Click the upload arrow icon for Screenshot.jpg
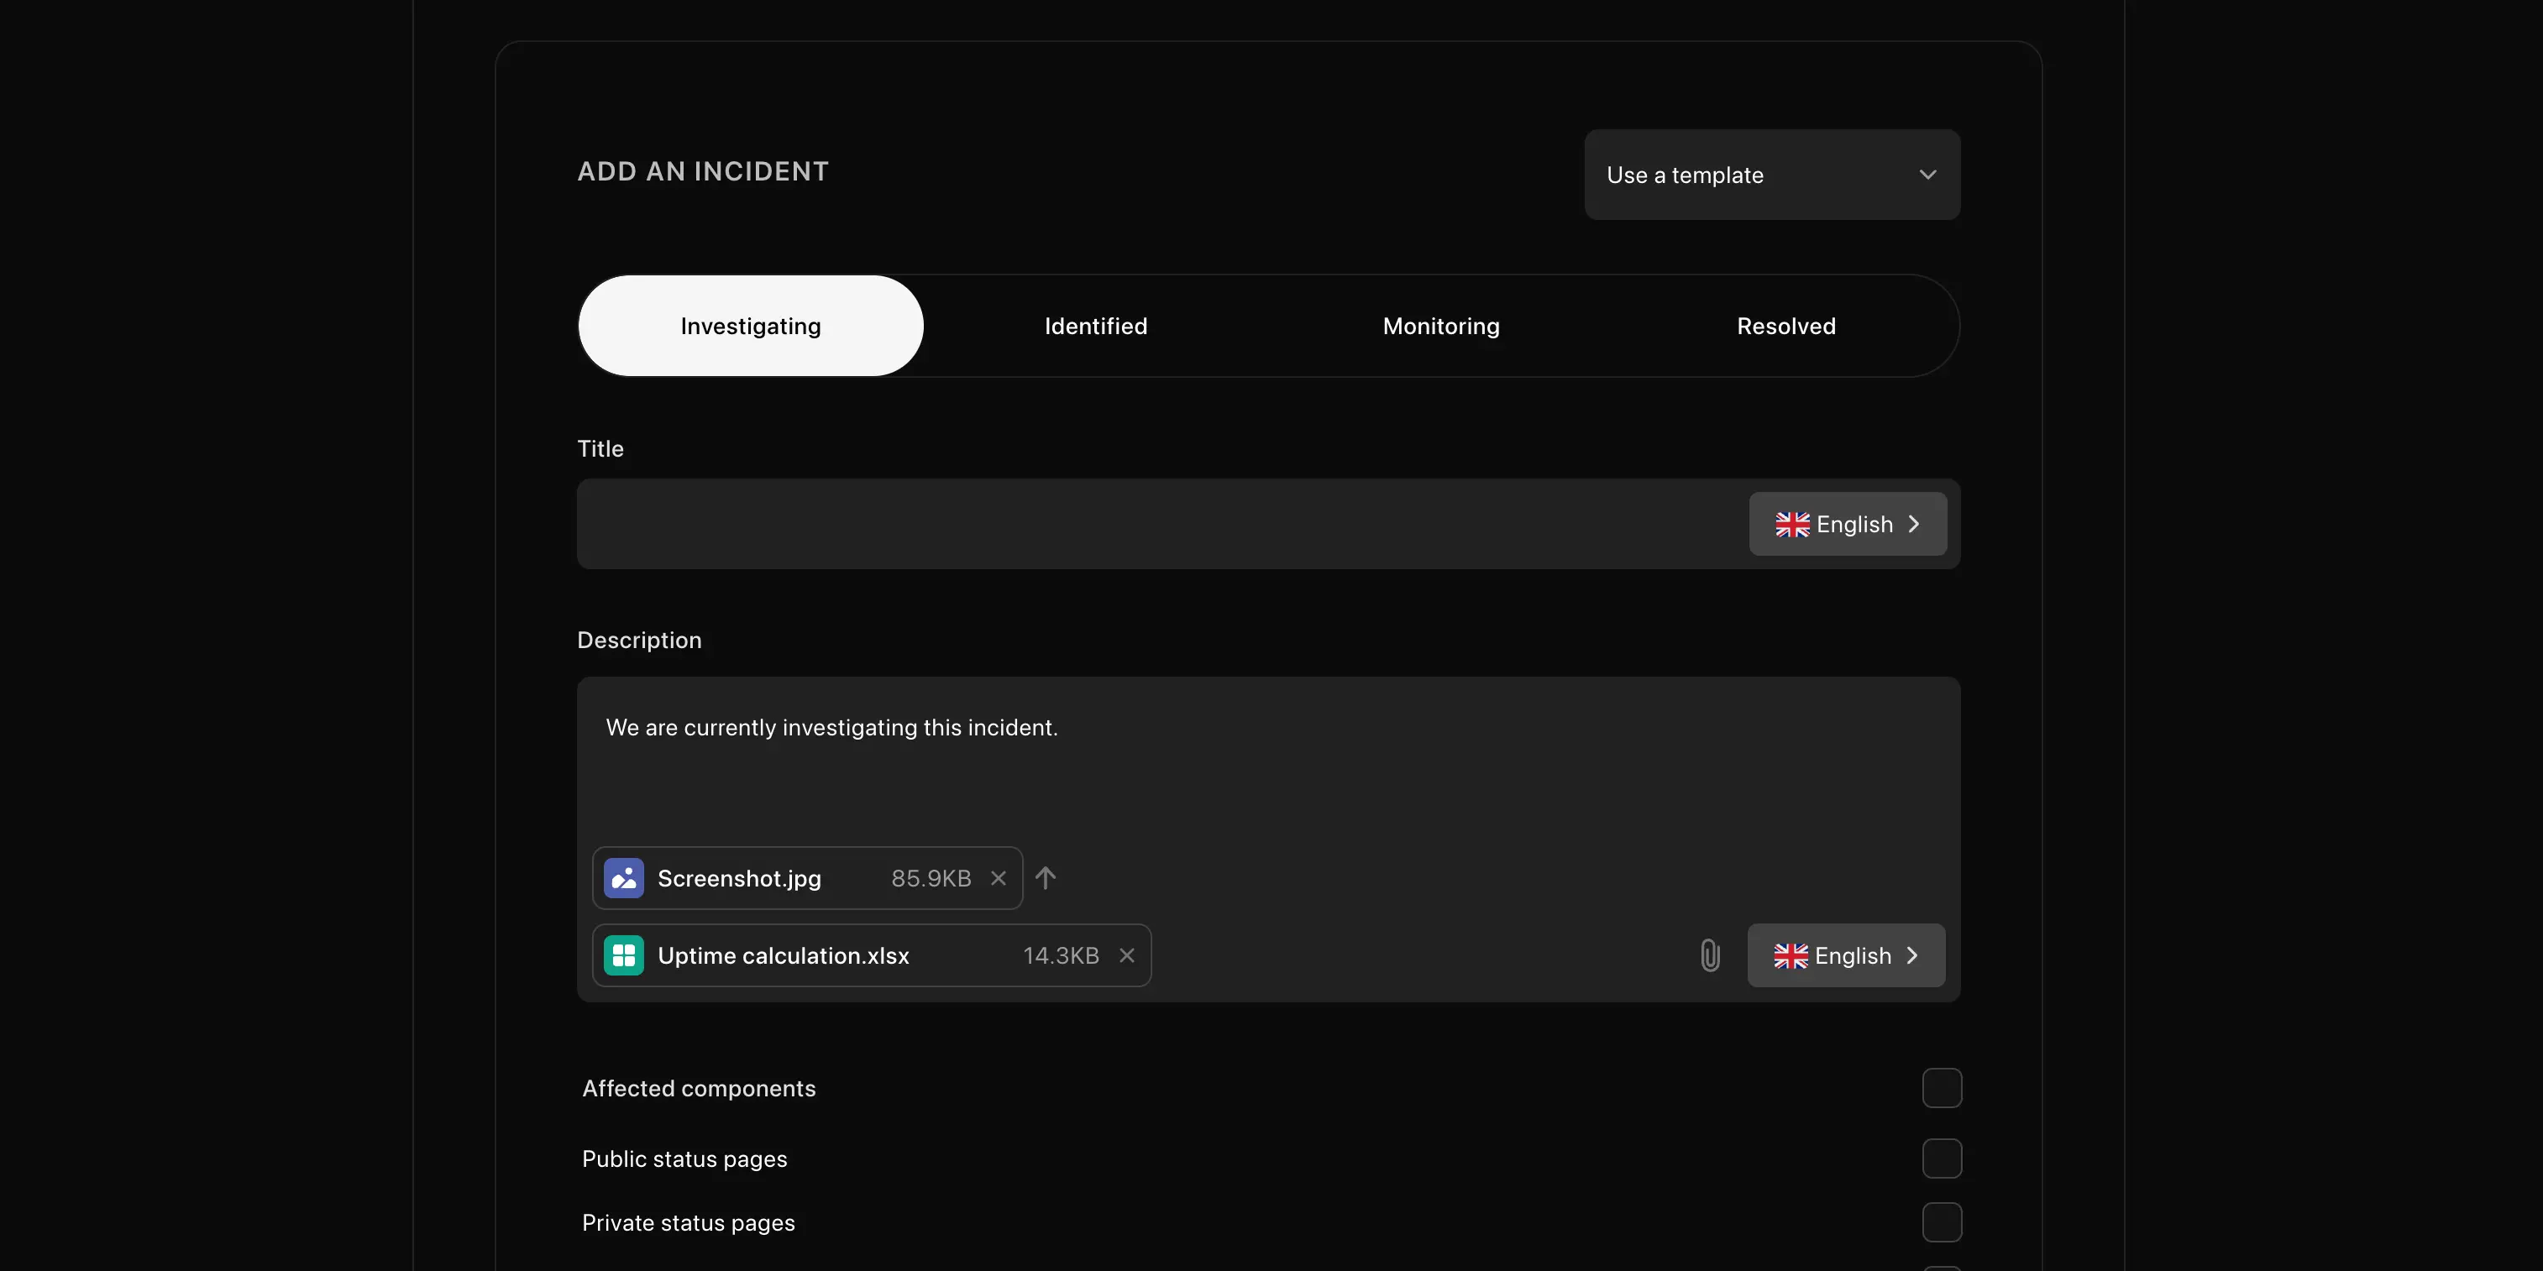Screen dimensions: 2543x1271 point(1046,877)
